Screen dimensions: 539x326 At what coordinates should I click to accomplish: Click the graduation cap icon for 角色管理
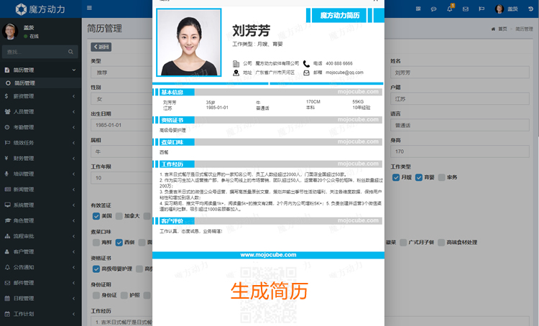(8, 220)
